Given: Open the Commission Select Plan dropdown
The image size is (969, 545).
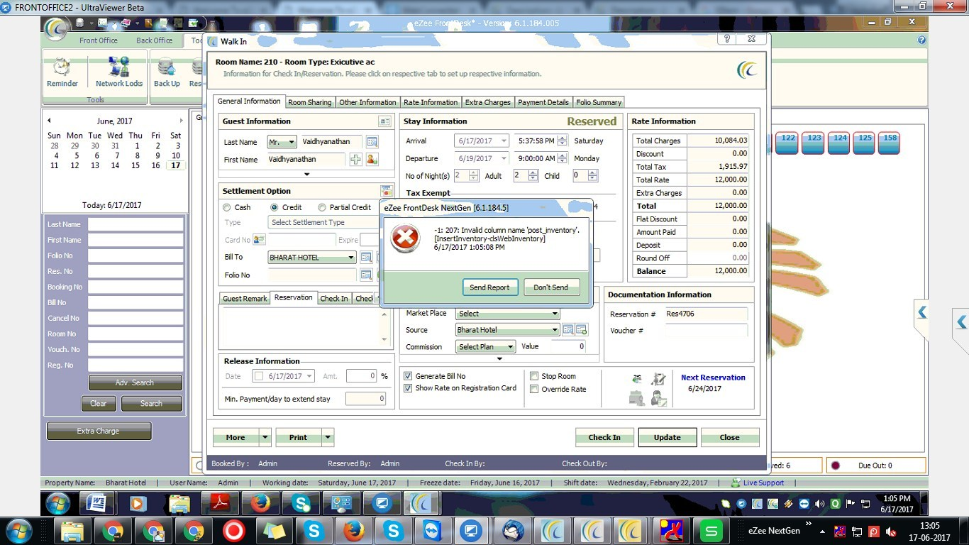Looking at the screenshot, I should pos(510,347).
